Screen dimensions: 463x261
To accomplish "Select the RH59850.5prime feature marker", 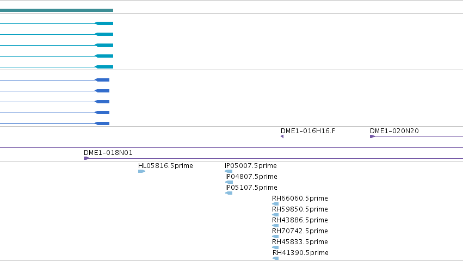I will [x=275, y=215].
